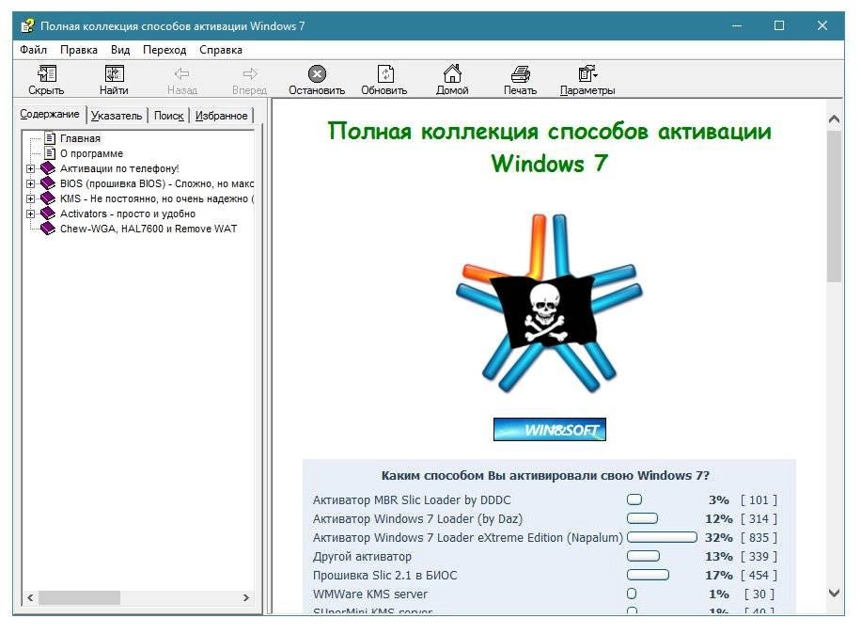Switch to the Поиск tab
The height and width of the screenshot is (634, 861).
[x=168, y=116]
